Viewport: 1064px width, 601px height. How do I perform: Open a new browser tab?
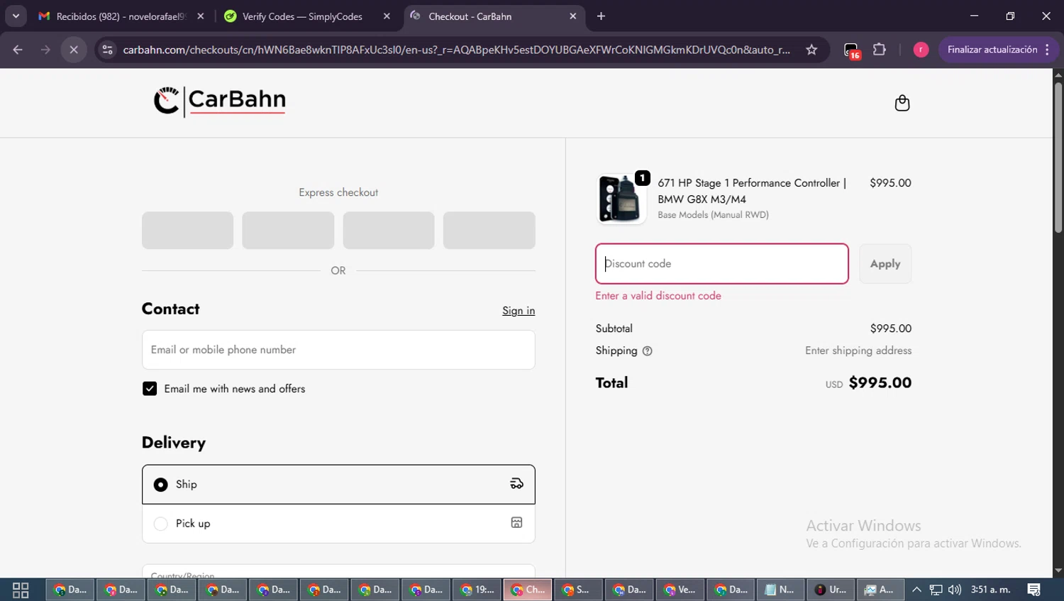pos(601,16)
